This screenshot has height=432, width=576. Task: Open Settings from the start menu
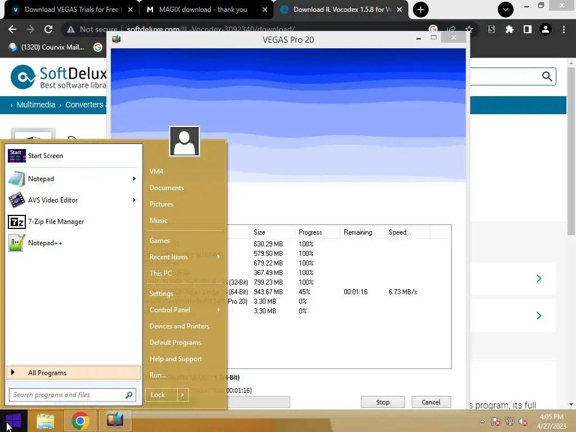pyautogui.click(x=161, y=293)
